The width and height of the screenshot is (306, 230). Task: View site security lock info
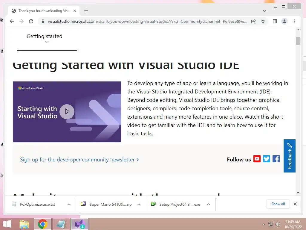tap(43, 21)
